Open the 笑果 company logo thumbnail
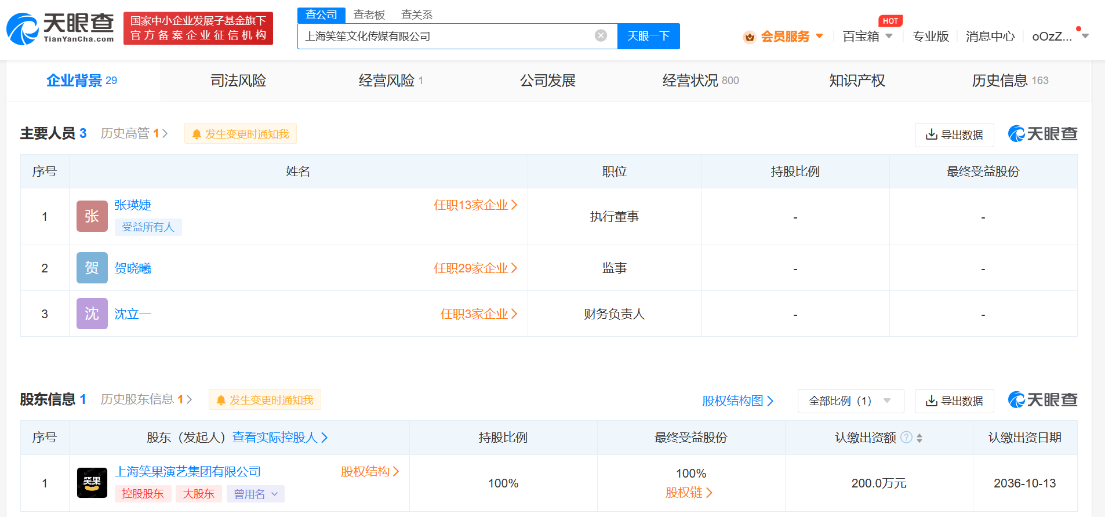The image size is (1105, 517). [92, 483]
